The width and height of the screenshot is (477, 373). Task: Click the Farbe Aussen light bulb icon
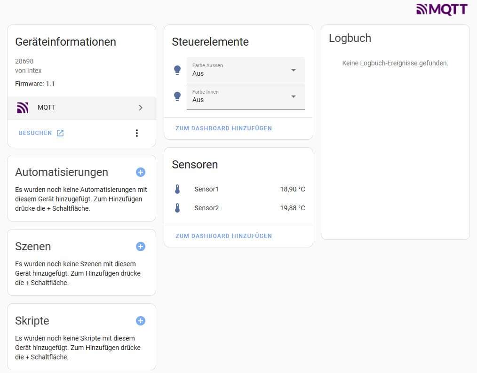click(177, 70)
